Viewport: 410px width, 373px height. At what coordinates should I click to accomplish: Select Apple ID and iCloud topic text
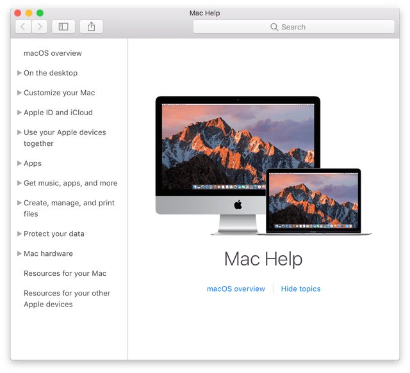point(58,113)
